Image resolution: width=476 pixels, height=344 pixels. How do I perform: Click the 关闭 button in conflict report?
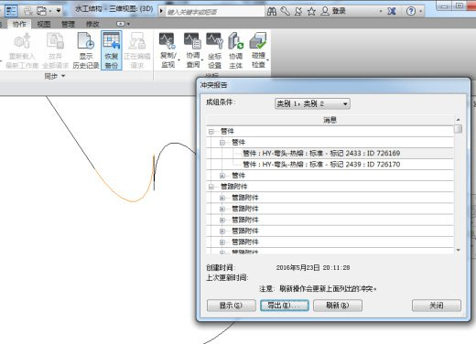pyautogui.click(x=437, y=306)
